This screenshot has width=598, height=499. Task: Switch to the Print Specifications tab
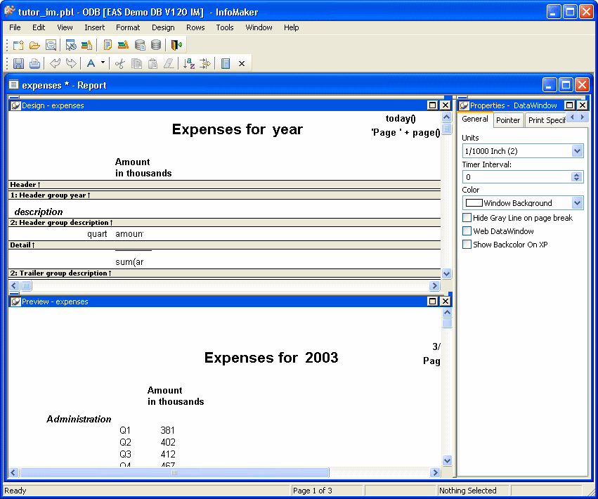point(547,120)
